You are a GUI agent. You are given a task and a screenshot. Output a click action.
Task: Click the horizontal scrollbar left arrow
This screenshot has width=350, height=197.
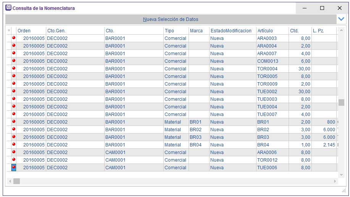(10, 181)
